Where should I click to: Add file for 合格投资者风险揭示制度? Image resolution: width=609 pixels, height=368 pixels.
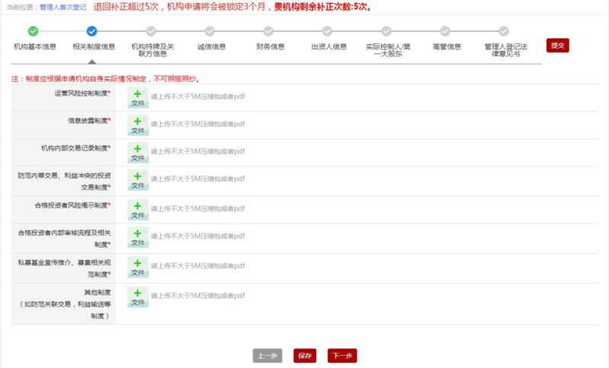click(138, 210)
